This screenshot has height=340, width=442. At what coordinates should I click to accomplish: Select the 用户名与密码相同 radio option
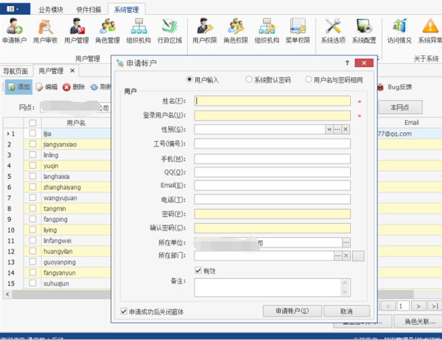(309, 79)
